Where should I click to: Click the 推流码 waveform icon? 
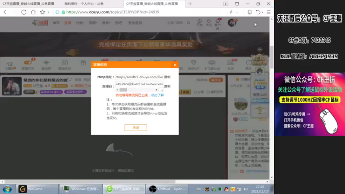[x=46, y=63]
